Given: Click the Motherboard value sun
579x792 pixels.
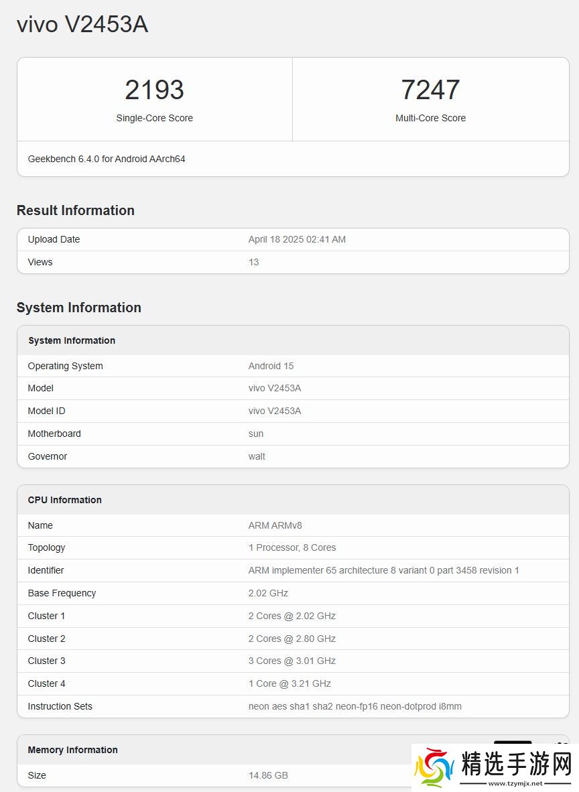Looking at the screenshot, I should 256,434.
